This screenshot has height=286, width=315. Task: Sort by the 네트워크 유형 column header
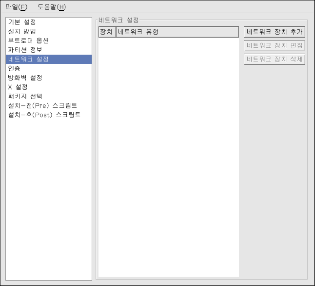coord(177,32)
